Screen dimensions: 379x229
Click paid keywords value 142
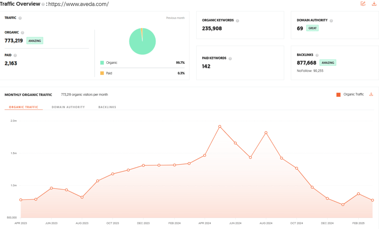(206, 66)
